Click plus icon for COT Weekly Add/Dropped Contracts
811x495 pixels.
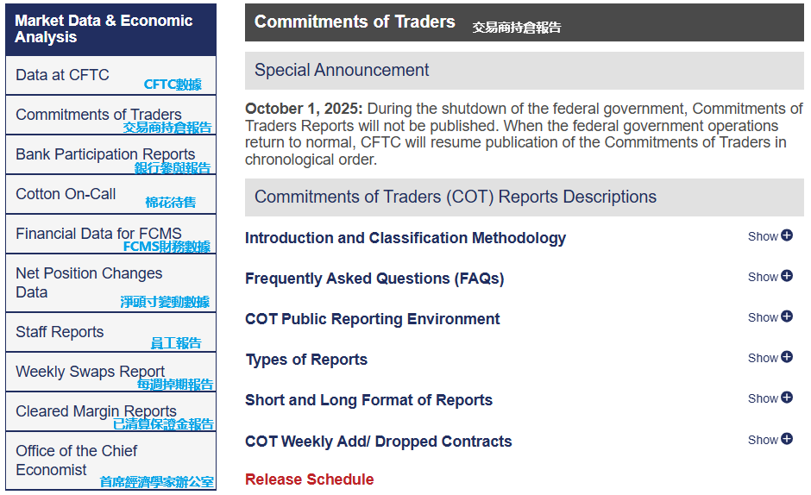[x=787, y=439]
